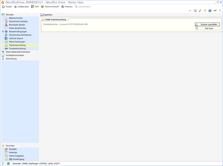Open the Cockpit menu
This screenshot has height=166, width=223.
click(7, 7)
